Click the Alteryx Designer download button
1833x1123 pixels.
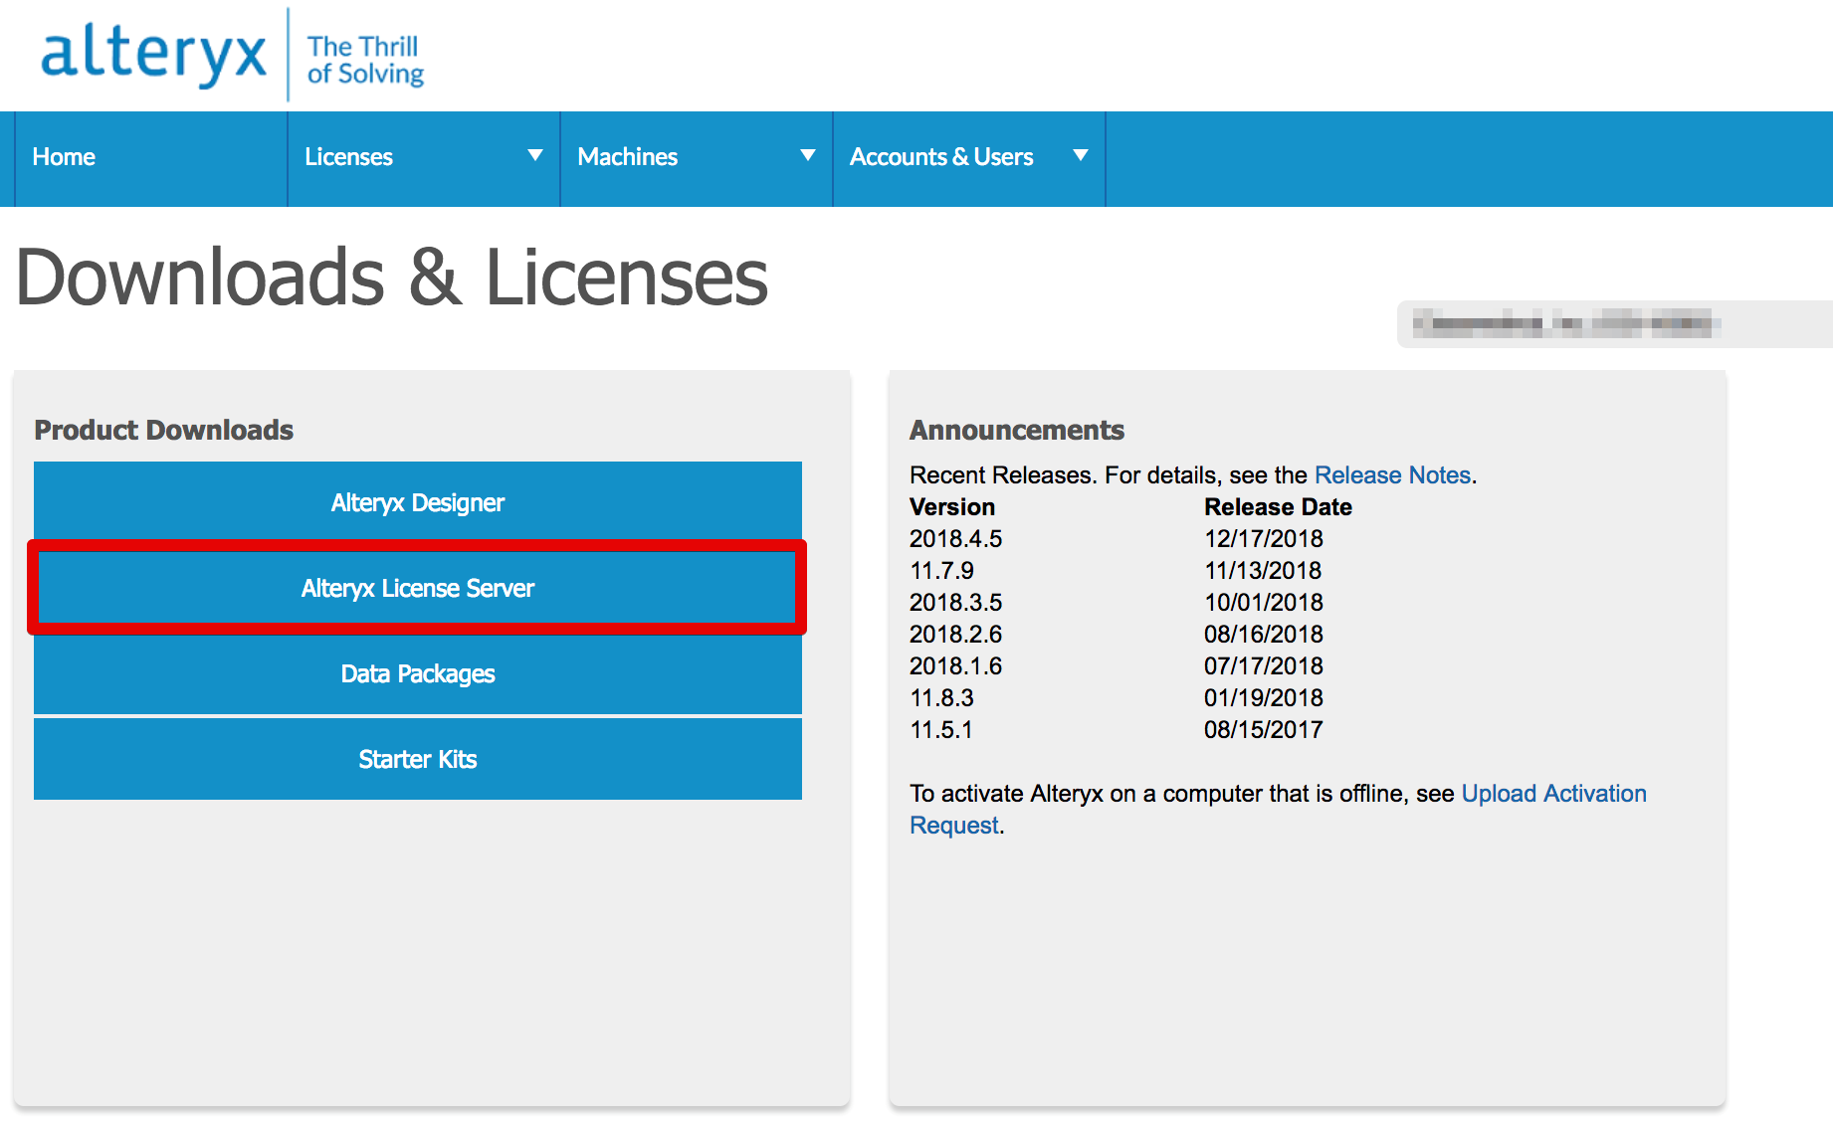coord(418,502)
